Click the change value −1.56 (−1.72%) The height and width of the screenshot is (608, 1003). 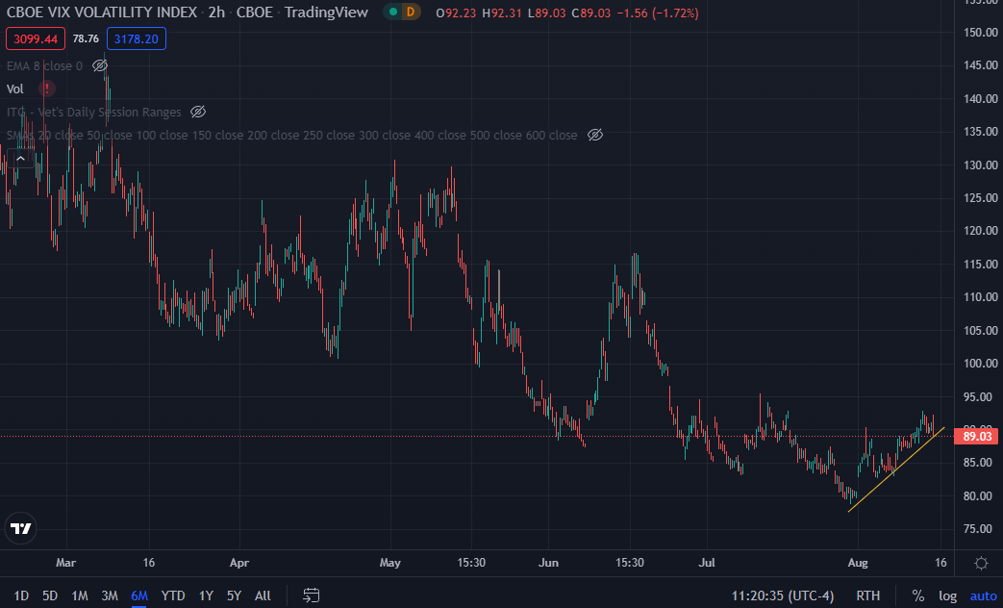[658, 13]
